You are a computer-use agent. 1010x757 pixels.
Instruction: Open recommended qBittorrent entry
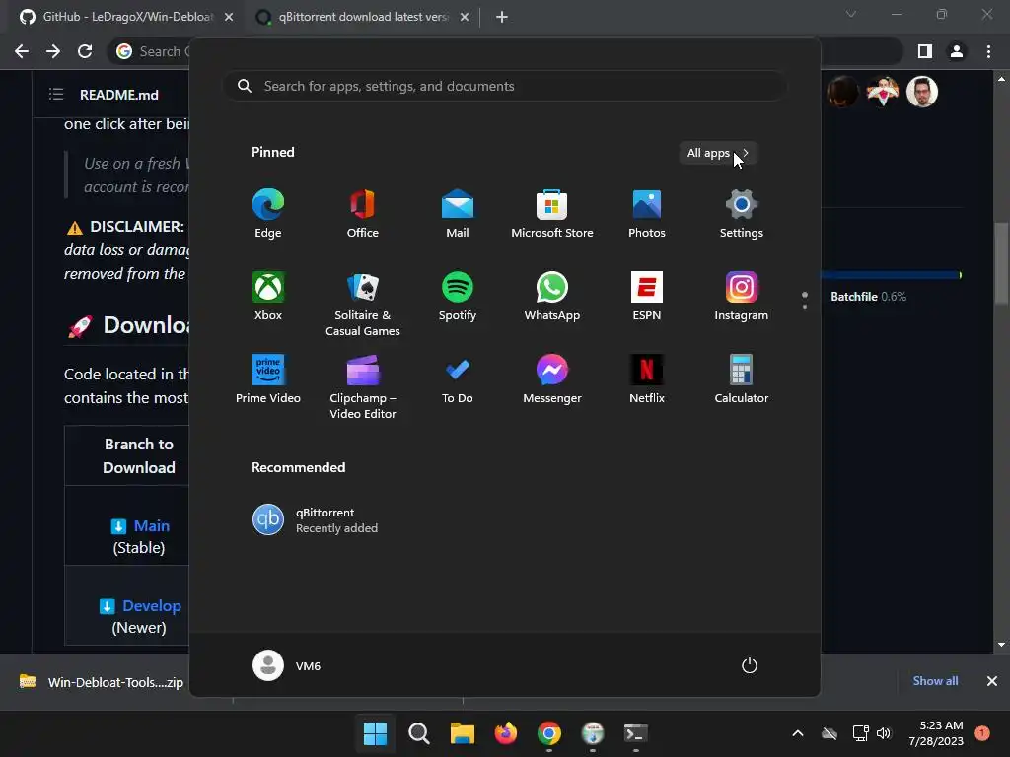(x=316, y=519)
